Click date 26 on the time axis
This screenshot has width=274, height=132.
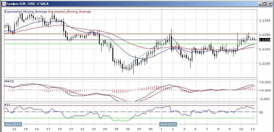[x=127, y=129]
